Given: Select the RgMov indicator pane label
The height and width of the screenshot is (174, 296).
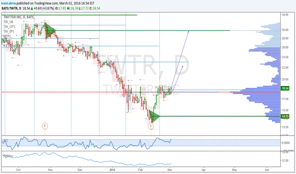Looking at the screenshot, I should (8, 156).
